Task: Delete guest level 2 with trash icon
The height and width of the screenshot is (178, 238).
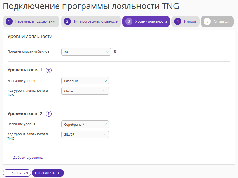Action: point(49,114)
